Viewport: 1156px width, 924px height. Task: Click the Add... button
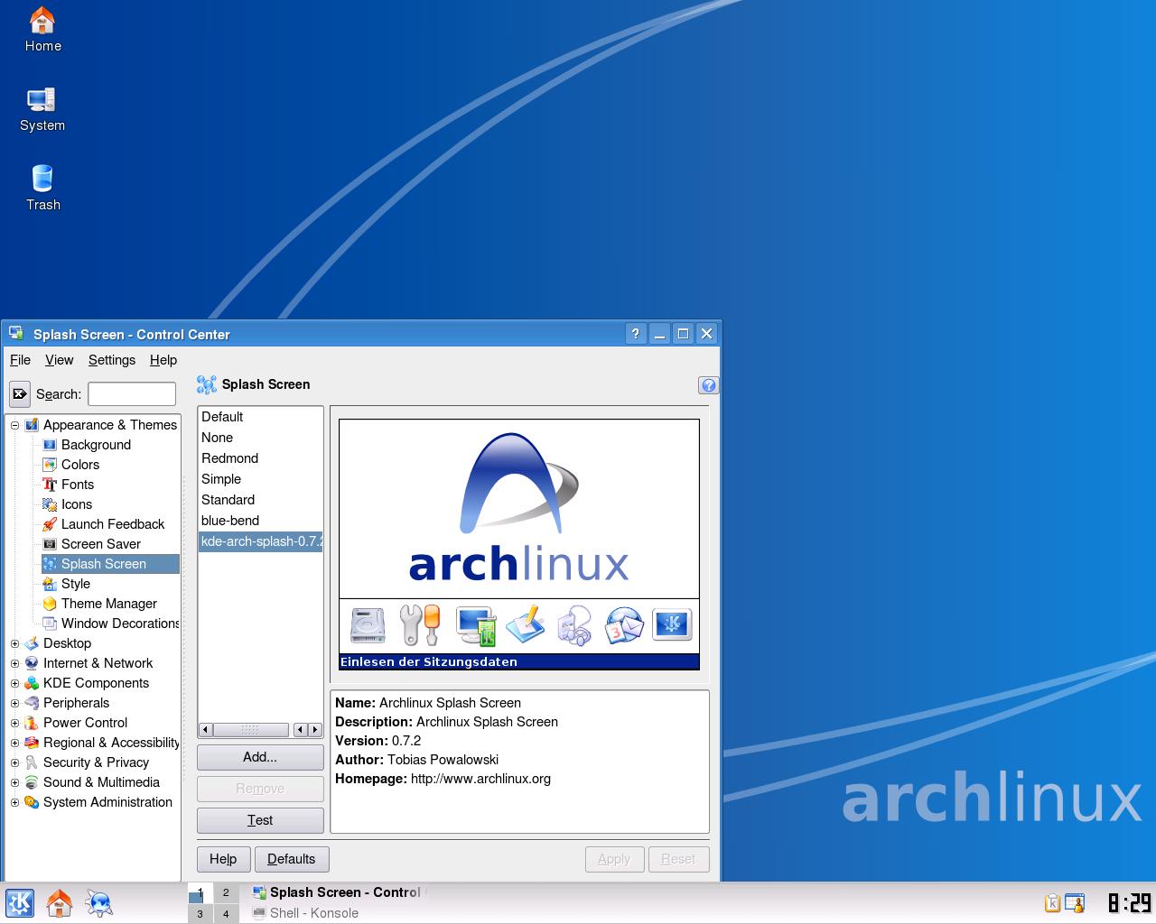pyautogui.click(x=260, y=757)
